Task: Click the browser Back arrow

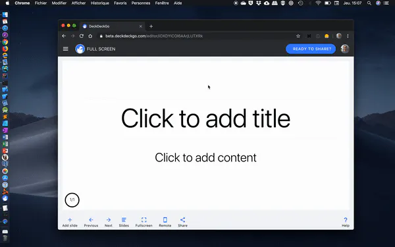Action: coord(64,36)
